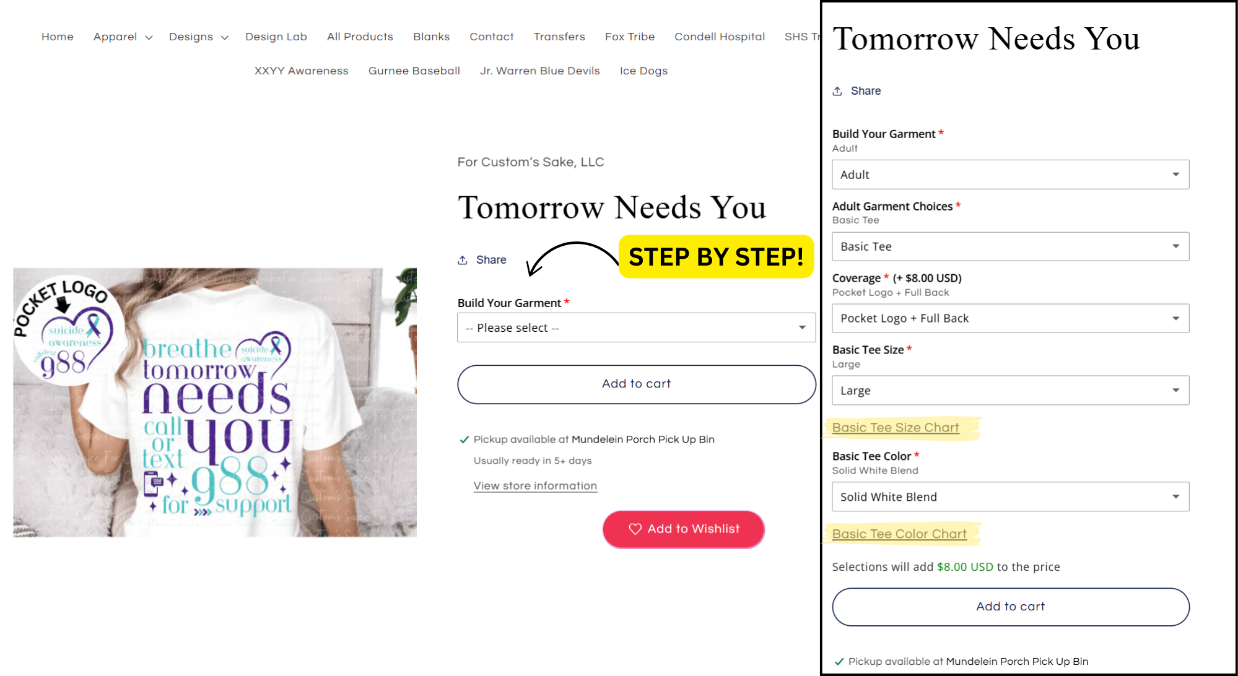This screenshot has width=1238, height=676.
Task: Open the Design Lab menu item
Action: (x=276, y=37)
